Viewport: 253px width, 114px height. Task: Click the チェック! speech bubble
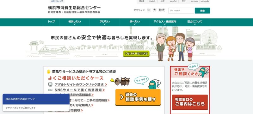tap(141, 80)
